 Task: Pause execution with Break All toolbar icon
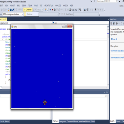point(50,10)
